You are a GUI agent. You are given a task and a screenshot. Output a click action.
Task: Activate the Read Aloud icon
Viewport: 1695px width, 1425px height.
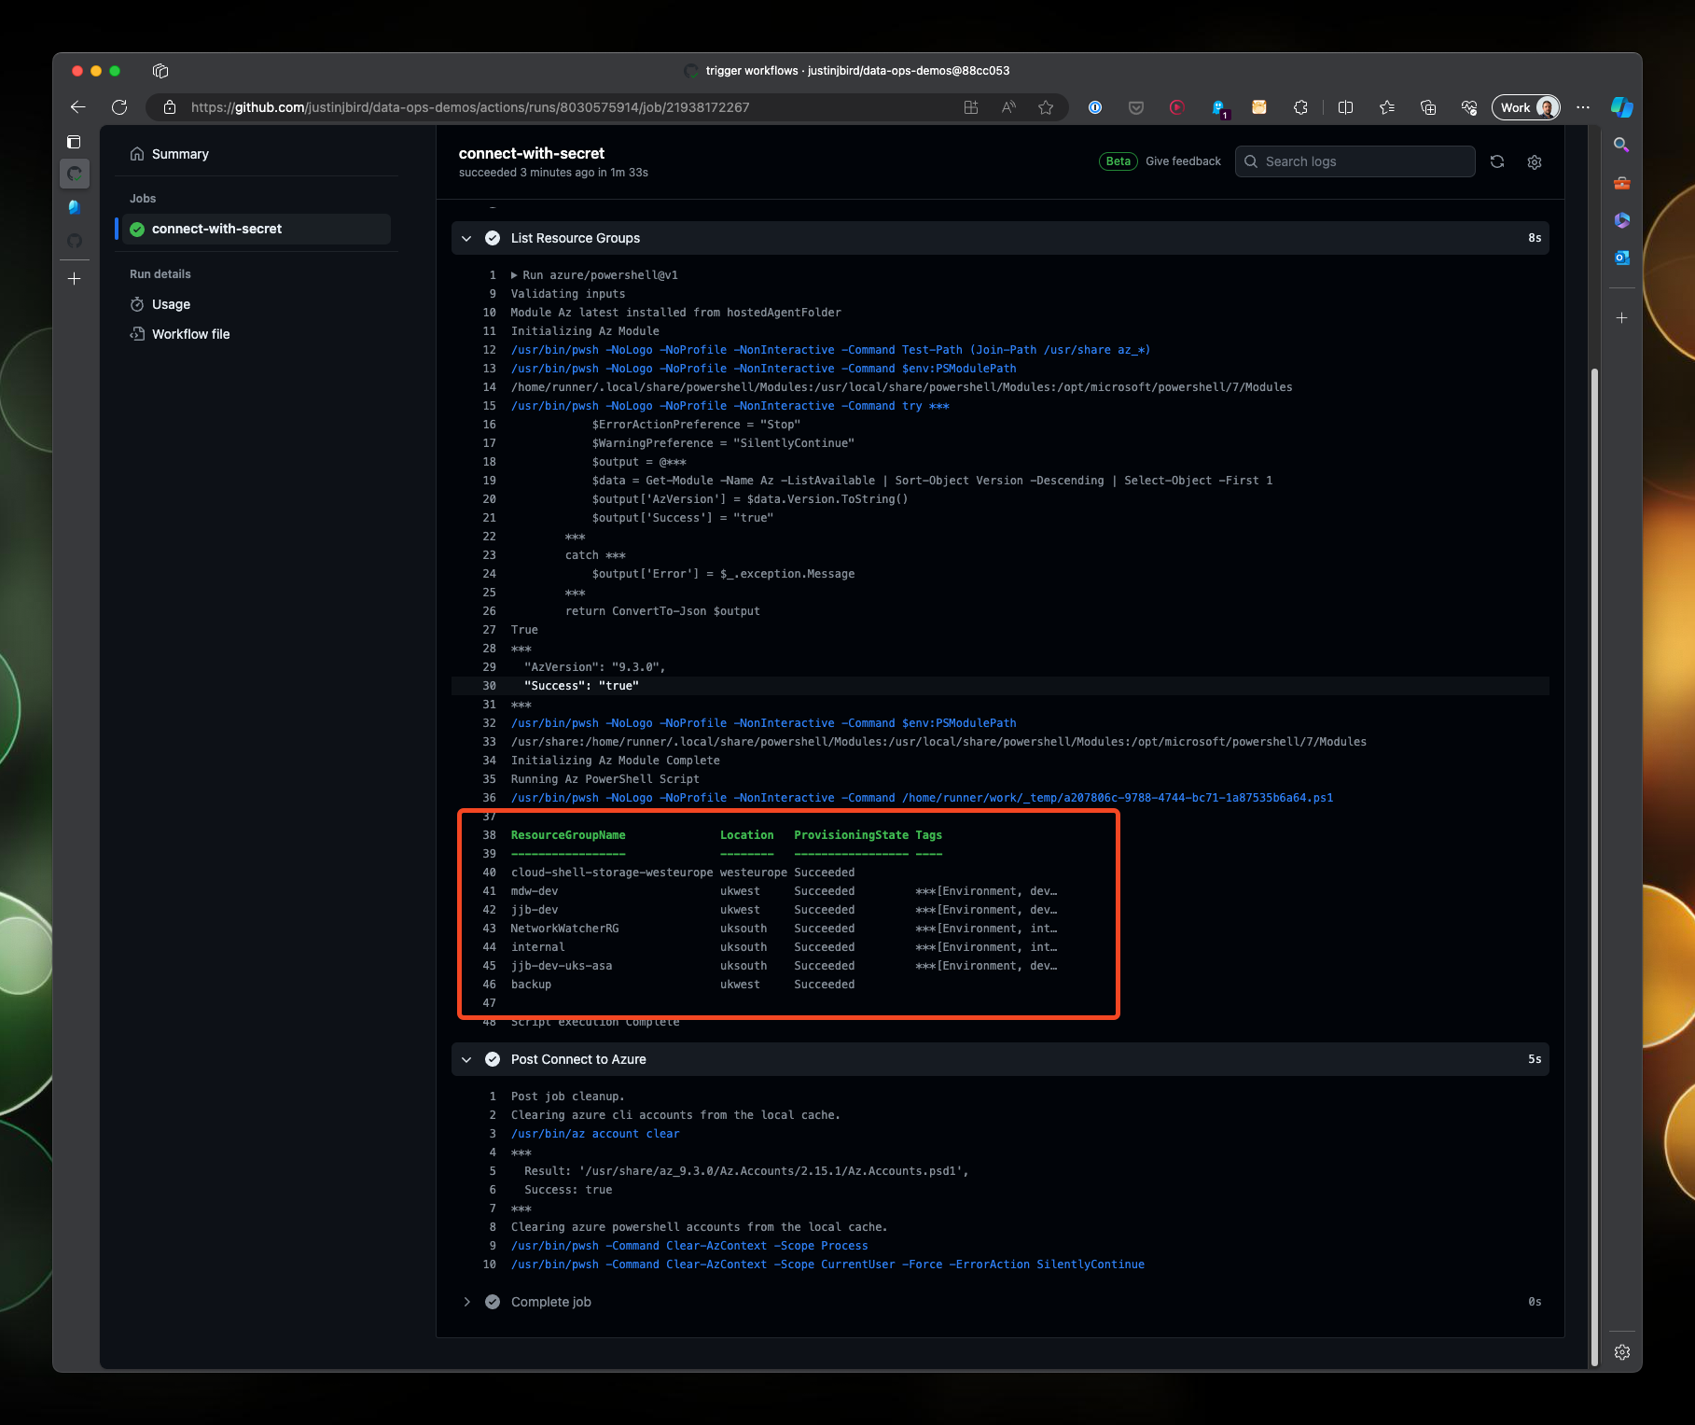pos(1008,107)
